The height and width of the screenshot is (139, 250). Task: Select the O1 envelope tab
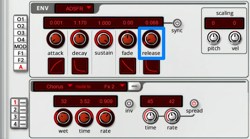(x=21, y=19)
